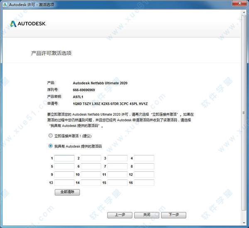Click the 序列号 label
The height and width of the screenshot is (228, 249).
pyautogui.click(x=53, y=89)
